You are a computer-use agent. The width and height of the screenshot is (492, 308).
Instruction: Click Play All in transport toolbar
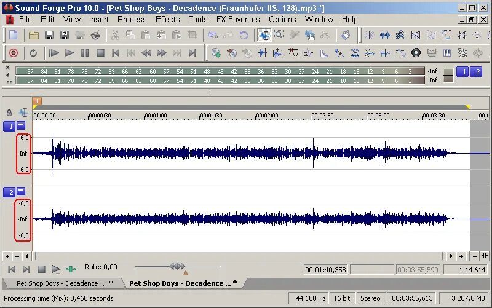(x=54, y=53)
